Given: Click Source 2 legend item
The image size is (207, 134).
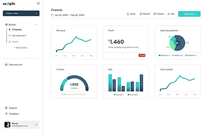Looking at the screenshot, I should click(133, 95).
